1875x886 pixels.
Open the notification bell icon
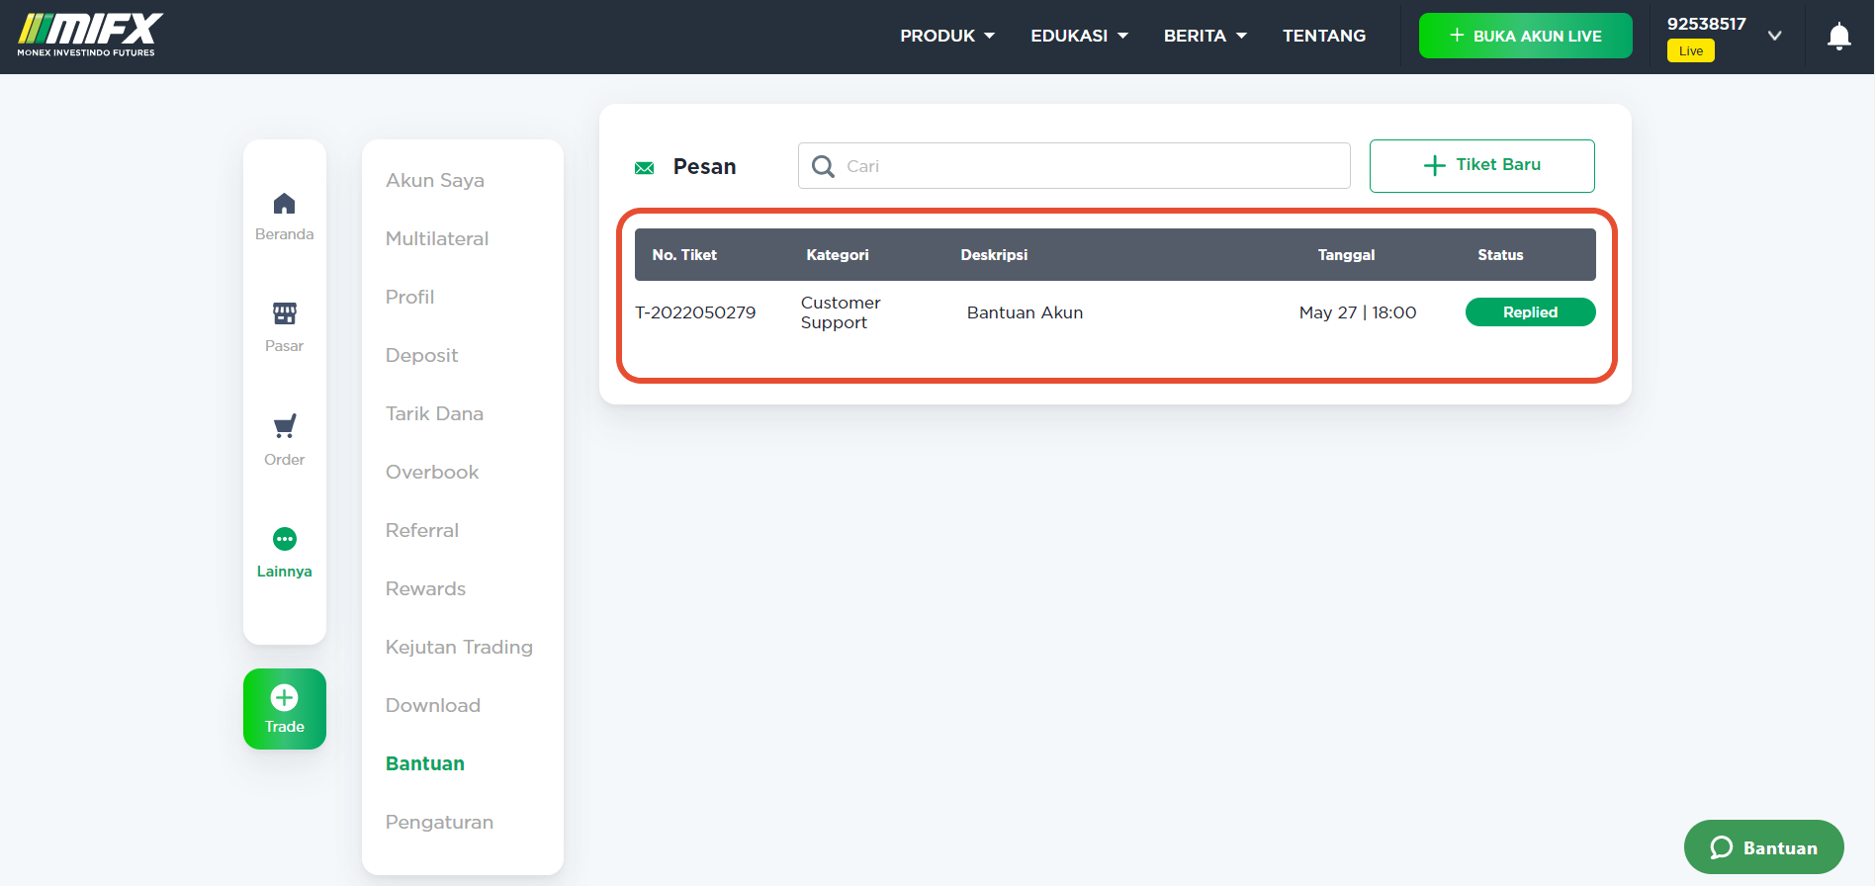pos(1838,37)
